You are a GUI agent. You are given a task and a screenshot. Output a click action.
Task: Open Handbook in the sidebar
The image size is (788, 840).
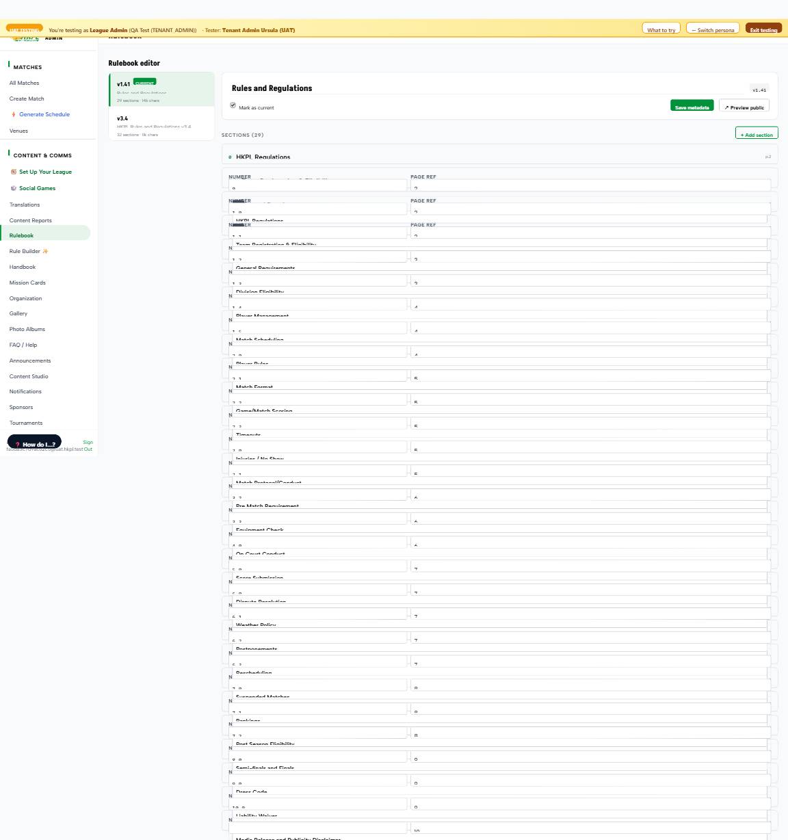[23, 267]
